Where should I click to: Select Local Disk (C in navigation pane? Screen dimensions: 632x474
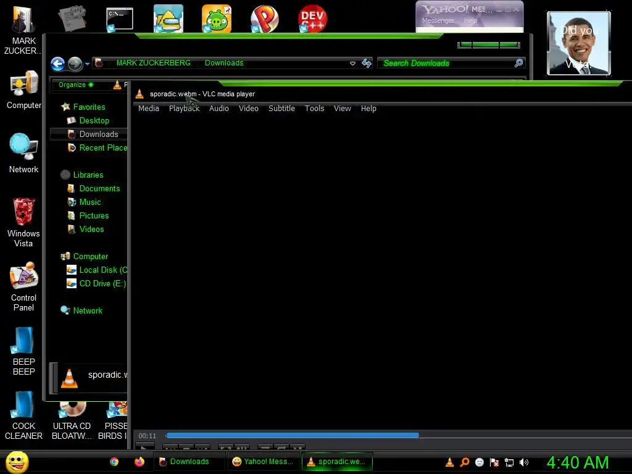pos(103,270)
